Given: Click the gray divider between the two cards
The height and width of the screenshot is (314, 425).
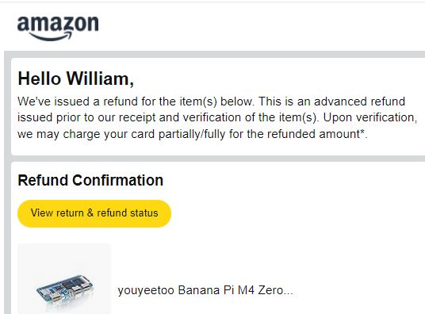Looking at the screenshot, I should point(218,159).
